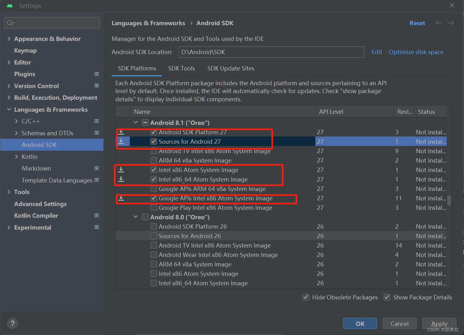This screenshot has height=335, width=464.
Task: Click the Android SDK Location field
Action: pos(271,52)
